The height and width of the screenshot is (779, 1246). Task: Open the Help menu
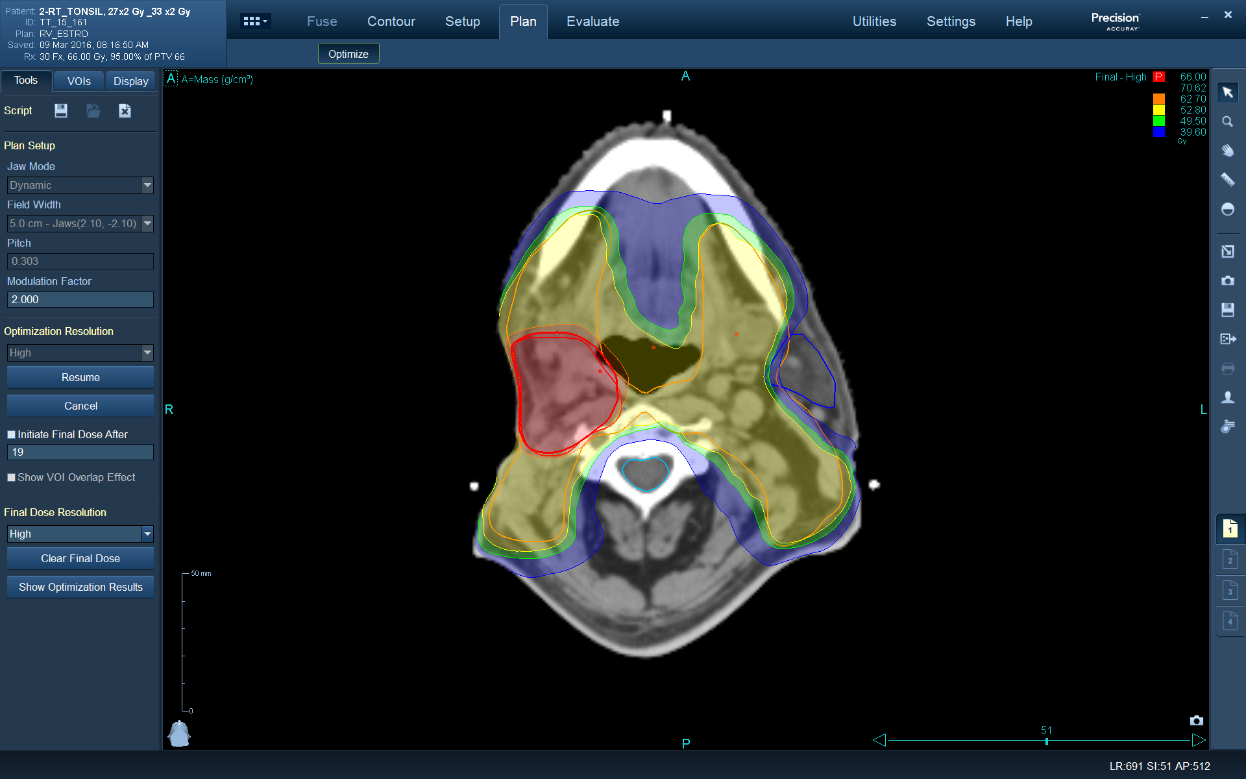click(1019, 21)
